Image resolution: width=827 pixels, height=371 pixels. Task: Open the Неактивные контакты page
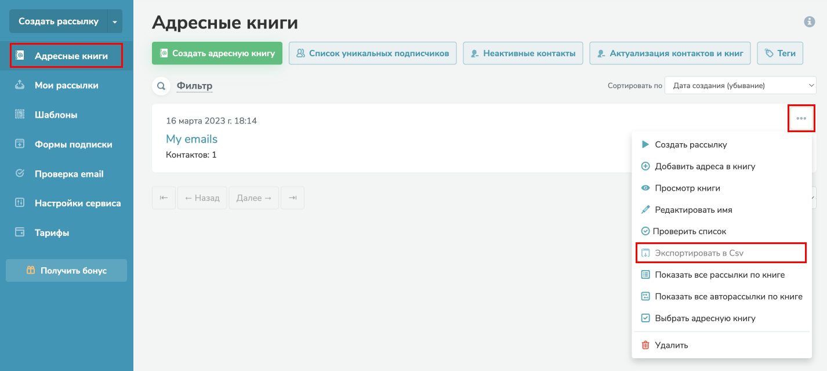(x=523, y=53)
